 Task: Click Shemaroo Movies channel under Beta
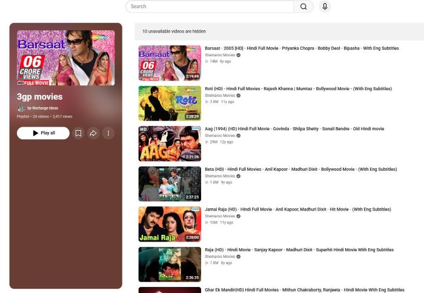(x=220, y=176)
